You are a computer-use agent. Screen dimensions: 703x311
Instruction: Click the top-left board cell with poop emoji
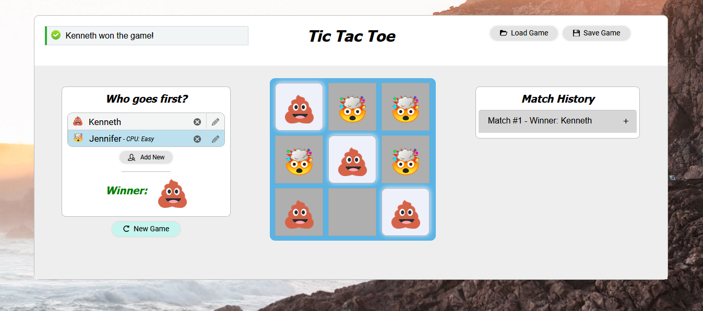click(x=299, y=107)
